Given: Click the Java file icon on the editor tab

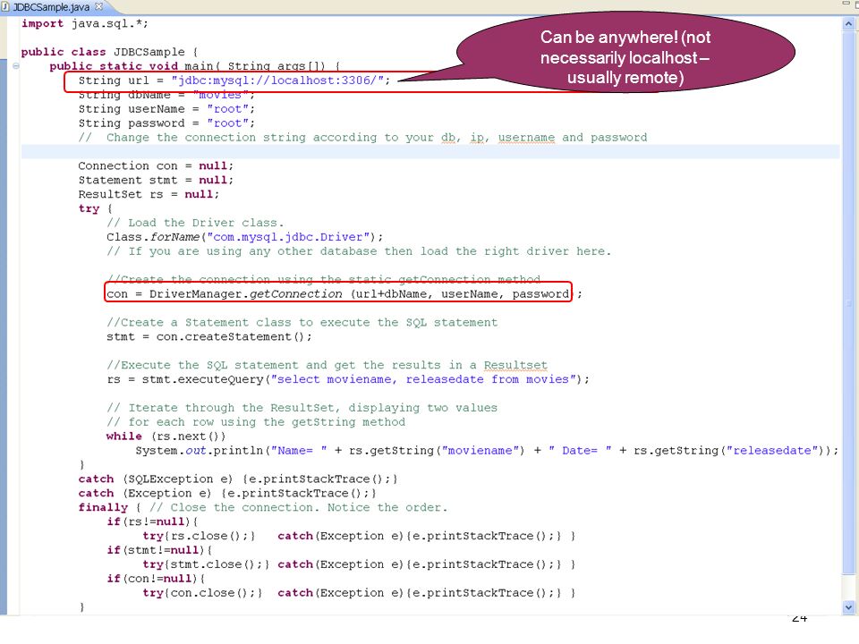Looking at the screenshot, I should point(5,7).
